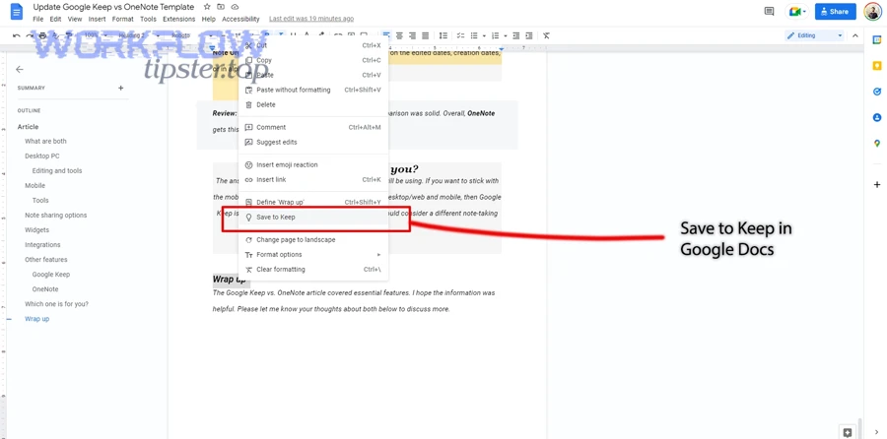Click the Get add-ons plus icon
The image size is (887, 439).
877,185
